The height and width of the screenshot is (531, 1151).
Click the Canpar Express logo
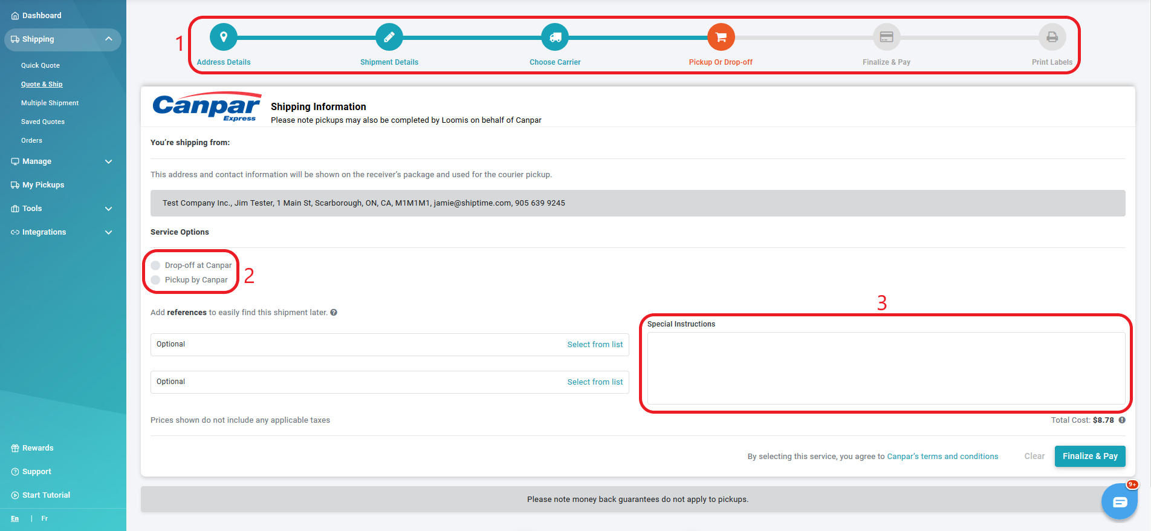[207, 107]
